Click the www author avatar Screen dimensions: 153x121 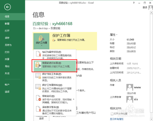130,87
